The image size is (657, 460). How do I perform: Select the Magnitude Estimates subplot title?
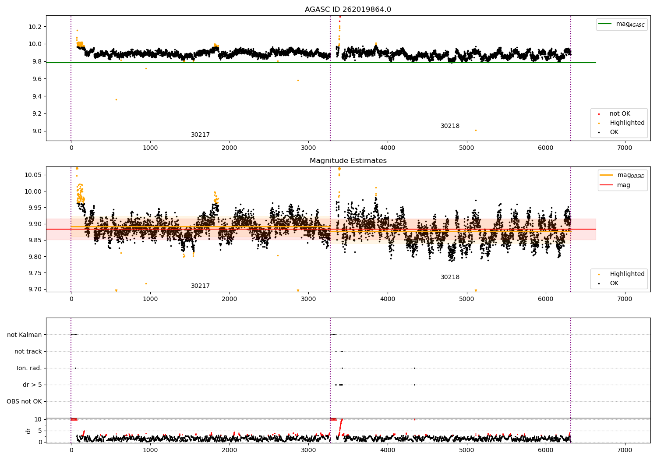pyautogui.click(x=348, y=161)
